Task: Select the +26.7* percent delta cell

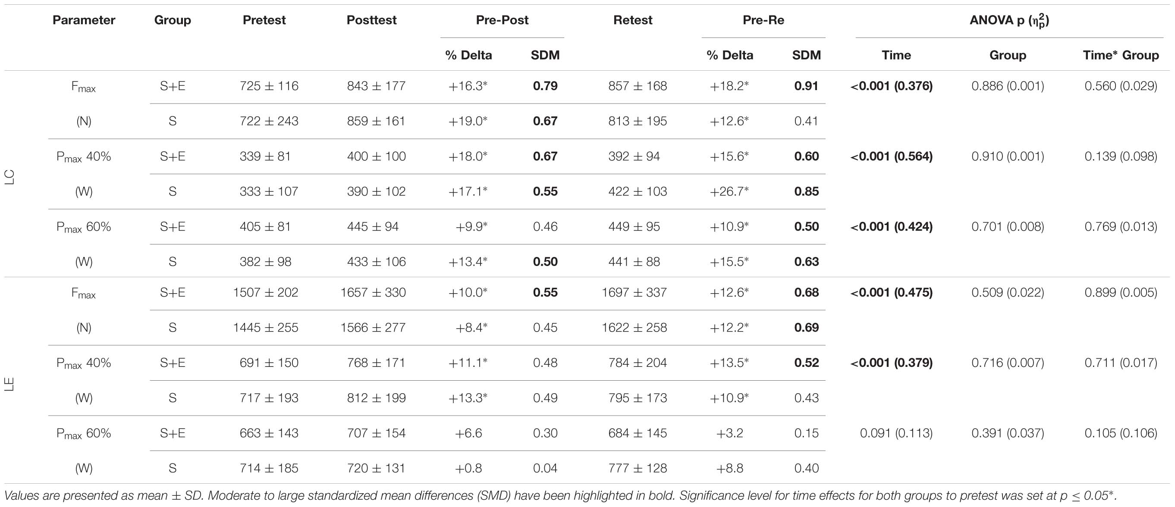Action: click(x=729, y=191)
